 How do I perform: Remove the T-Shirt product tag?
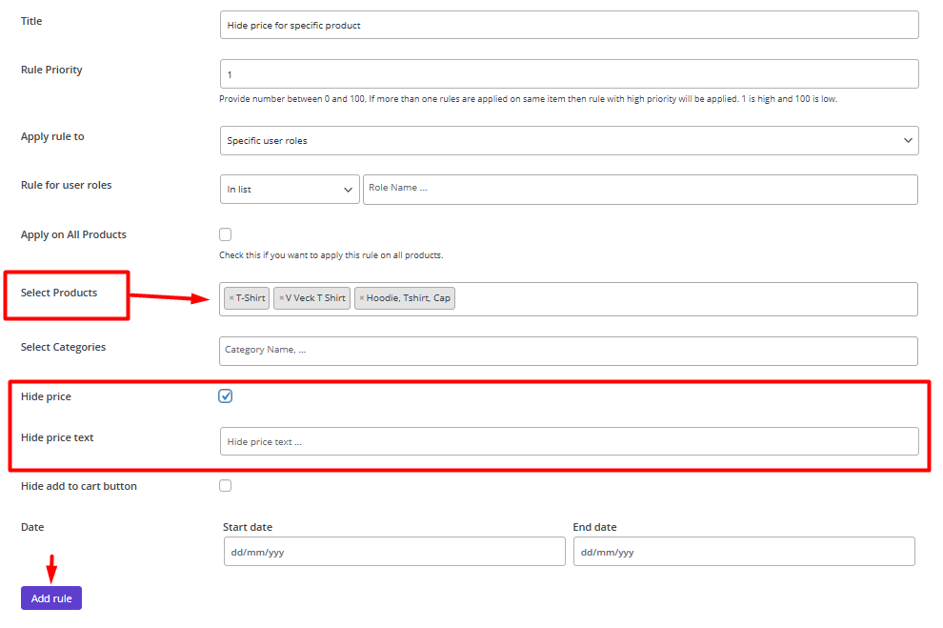231,298
